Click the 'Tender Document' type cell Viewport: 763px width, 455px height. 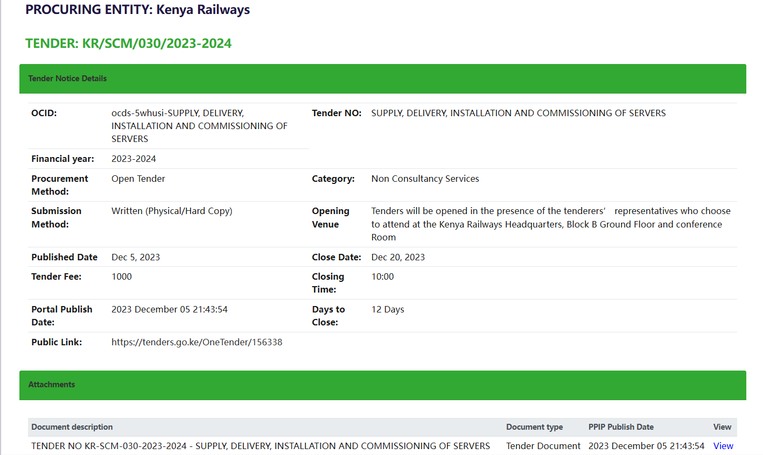543,446
